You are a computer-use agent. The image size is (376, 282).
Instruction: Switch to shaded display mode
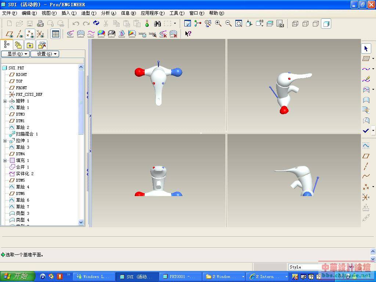pos(326,23)
